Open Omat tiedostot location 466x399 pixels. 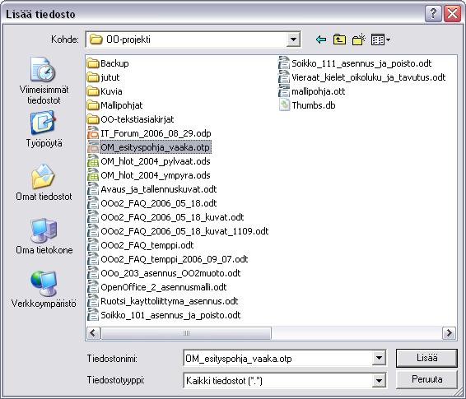[44, 183]
